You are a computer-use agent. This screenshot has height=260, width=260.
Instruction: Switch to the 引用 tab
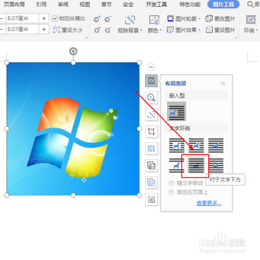41,4
